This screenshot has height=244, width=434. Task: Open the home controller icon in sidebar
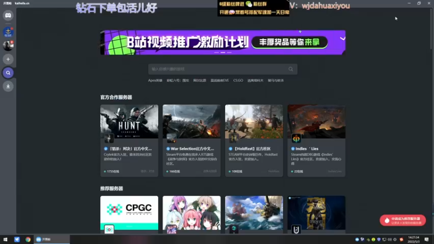tap(8, 16)
